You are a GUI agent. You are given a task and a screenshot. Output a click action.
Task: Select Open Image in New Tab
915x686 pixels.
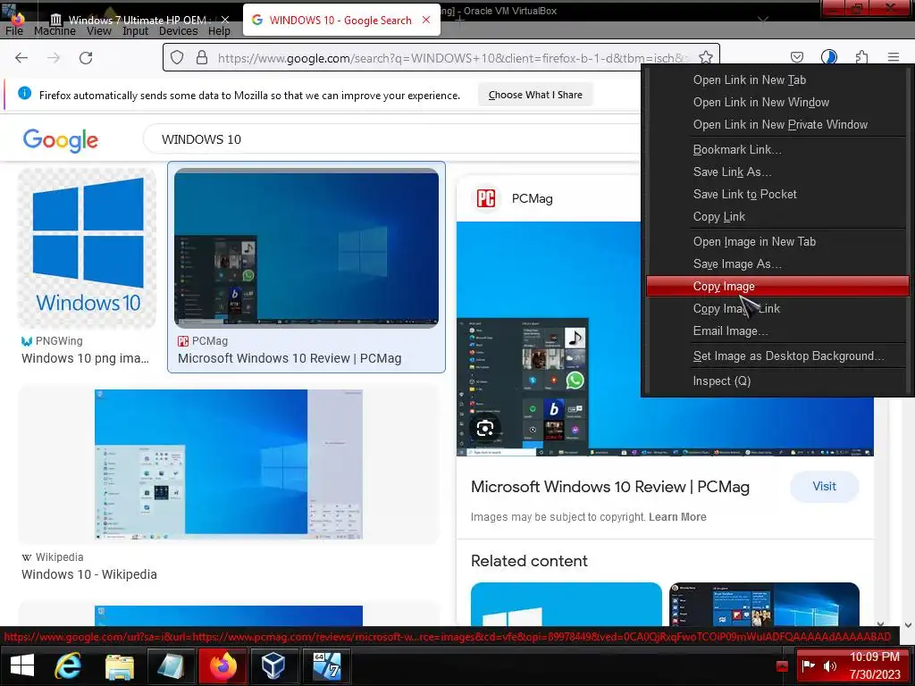pyautogui.click(x=754, y=241)
